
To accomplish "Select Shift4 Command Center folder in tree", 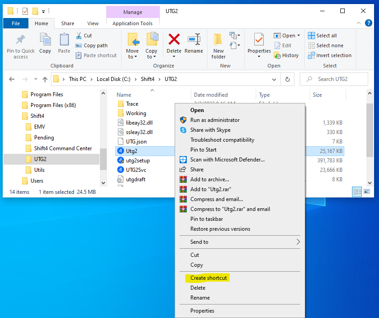I will click(63, 148).
